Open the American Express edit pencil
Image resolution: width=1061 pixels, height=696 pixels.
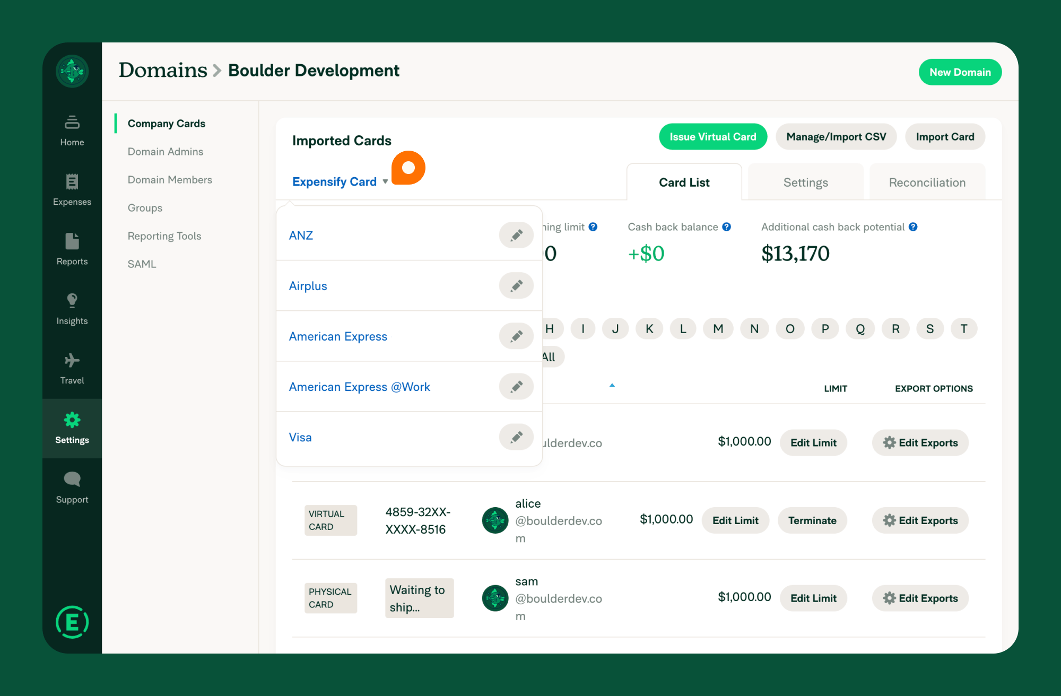515,336
